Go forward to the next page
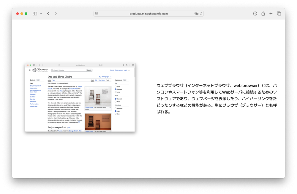The width and height of the screenshot is (297, 194). point(56,14)
